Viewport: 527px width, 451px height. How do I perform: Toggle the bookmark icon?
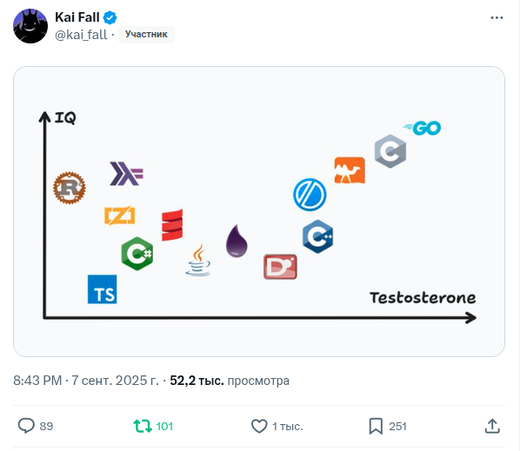click(x=376, y=426)
